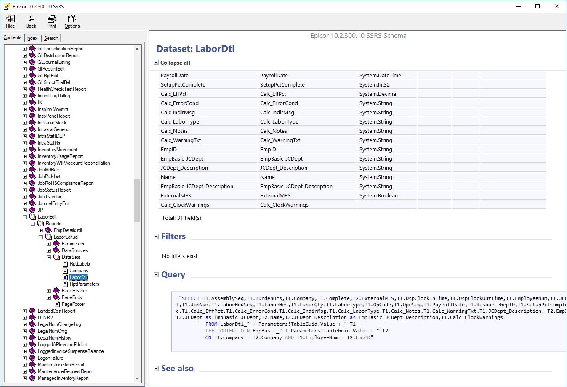
Task: Click the DataSources book icon
Action: point(56,250)
